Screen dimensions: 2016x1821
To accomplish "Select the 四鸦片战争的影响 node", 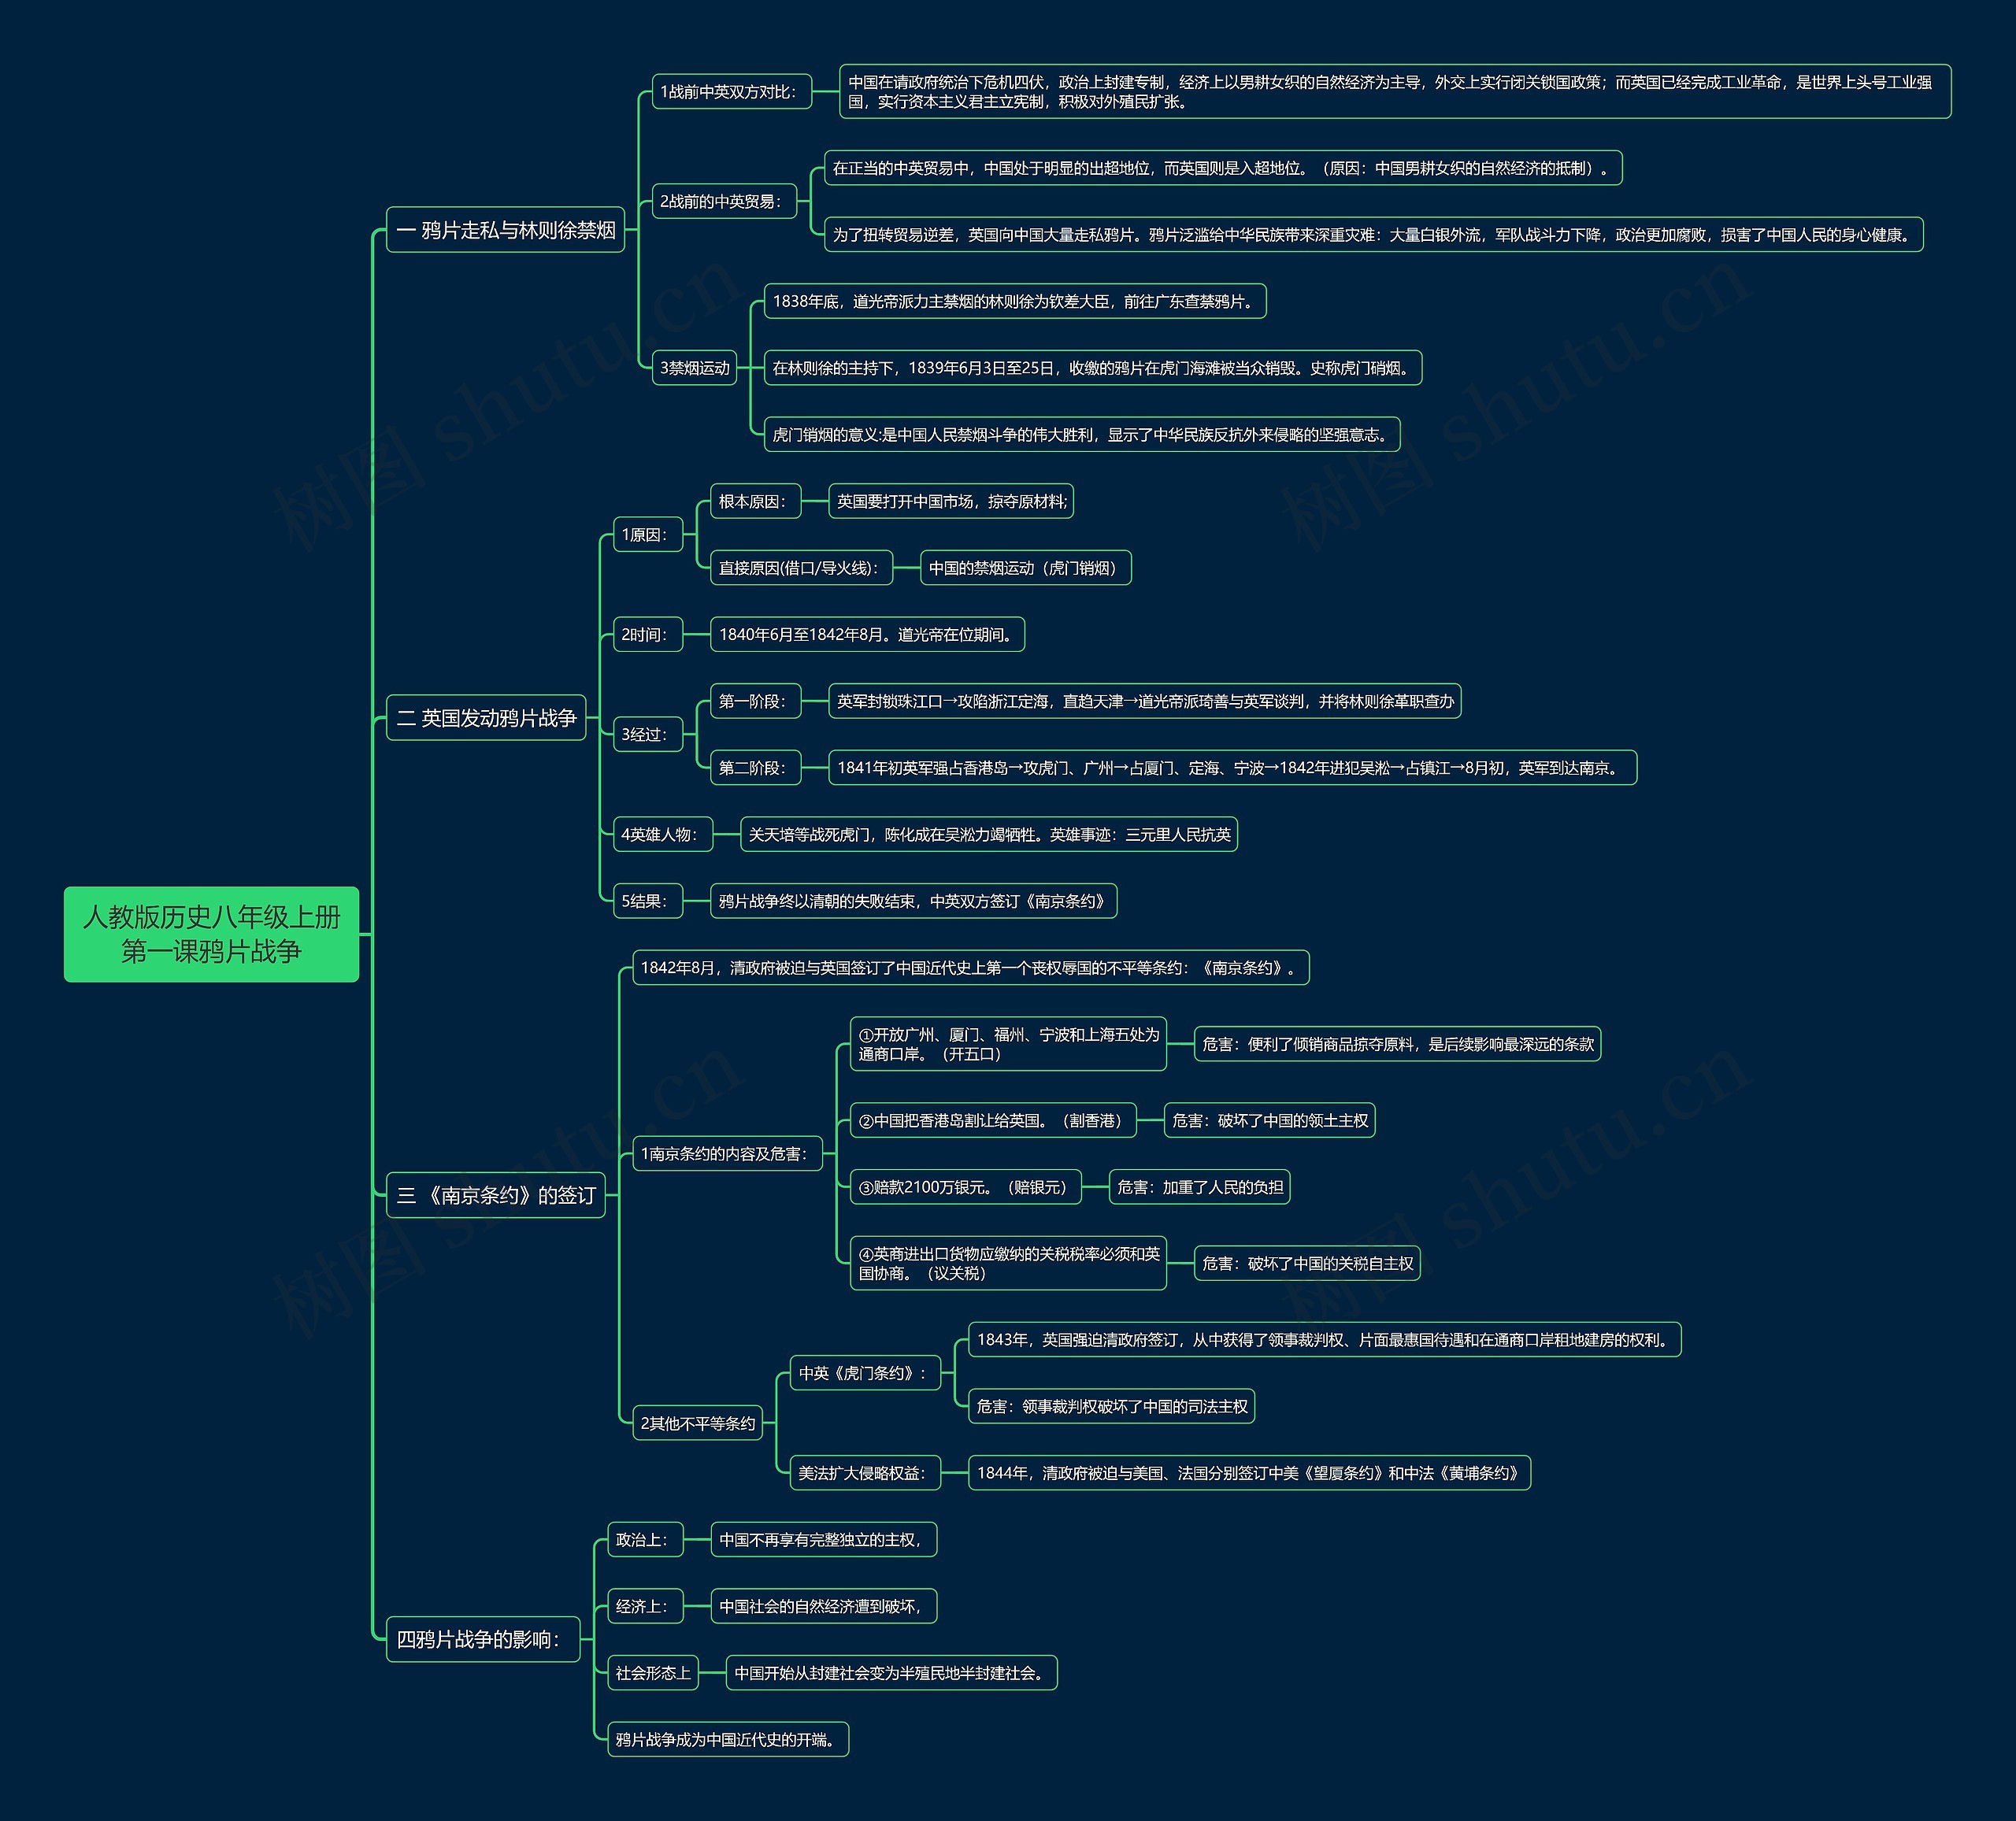I will click(x=483, y=1639).
